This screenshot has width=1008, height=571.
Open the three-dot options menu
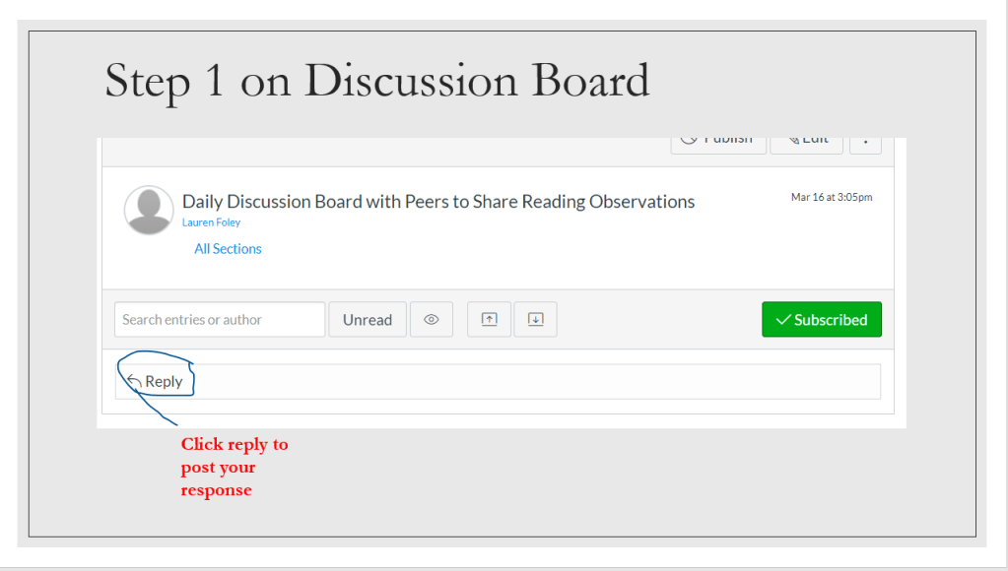[x=865, y=142]
